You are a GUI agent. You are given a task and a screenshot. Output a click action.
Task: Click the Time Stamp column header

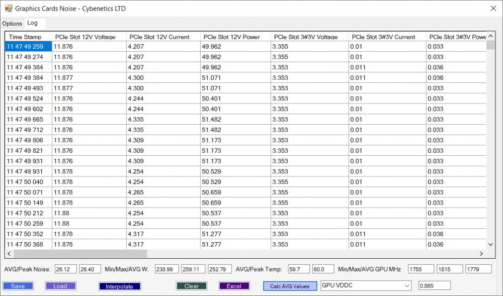pyautogui.click(x=26, y=37)
